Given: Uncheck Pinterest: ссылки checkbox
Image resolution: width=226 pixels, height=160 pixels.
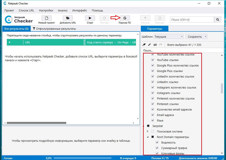Looking at the screenshot, I should 153,104.
